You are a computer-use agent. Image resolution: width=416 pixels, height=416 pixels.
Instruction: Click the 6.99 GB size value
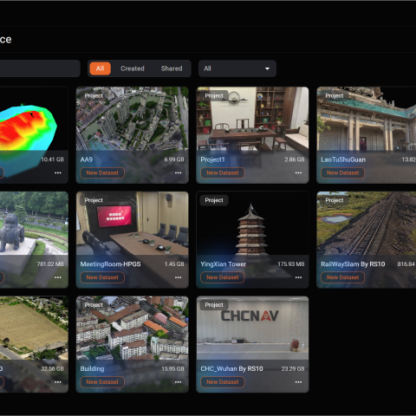174,159
